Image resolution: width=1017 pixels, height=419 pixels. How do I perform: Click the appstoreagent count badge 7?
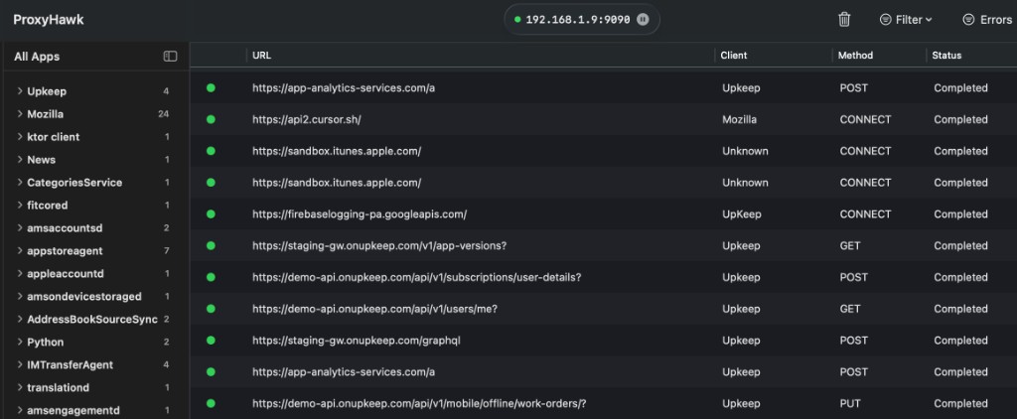[x=167, y=250]
